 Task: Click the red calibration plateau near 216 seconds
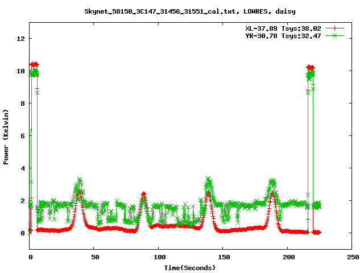pyautogui.click(x=311, y=68)
